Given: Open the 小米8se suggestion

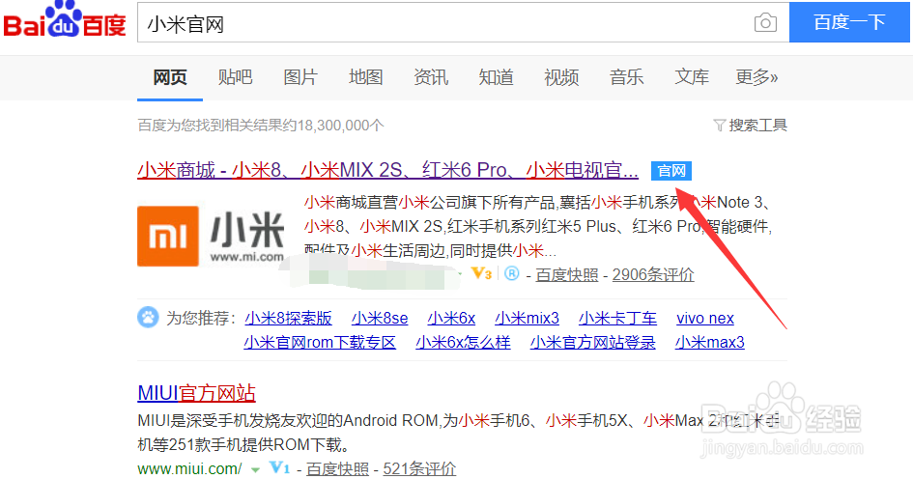Looking at the screenshot, I should (380, 319).
